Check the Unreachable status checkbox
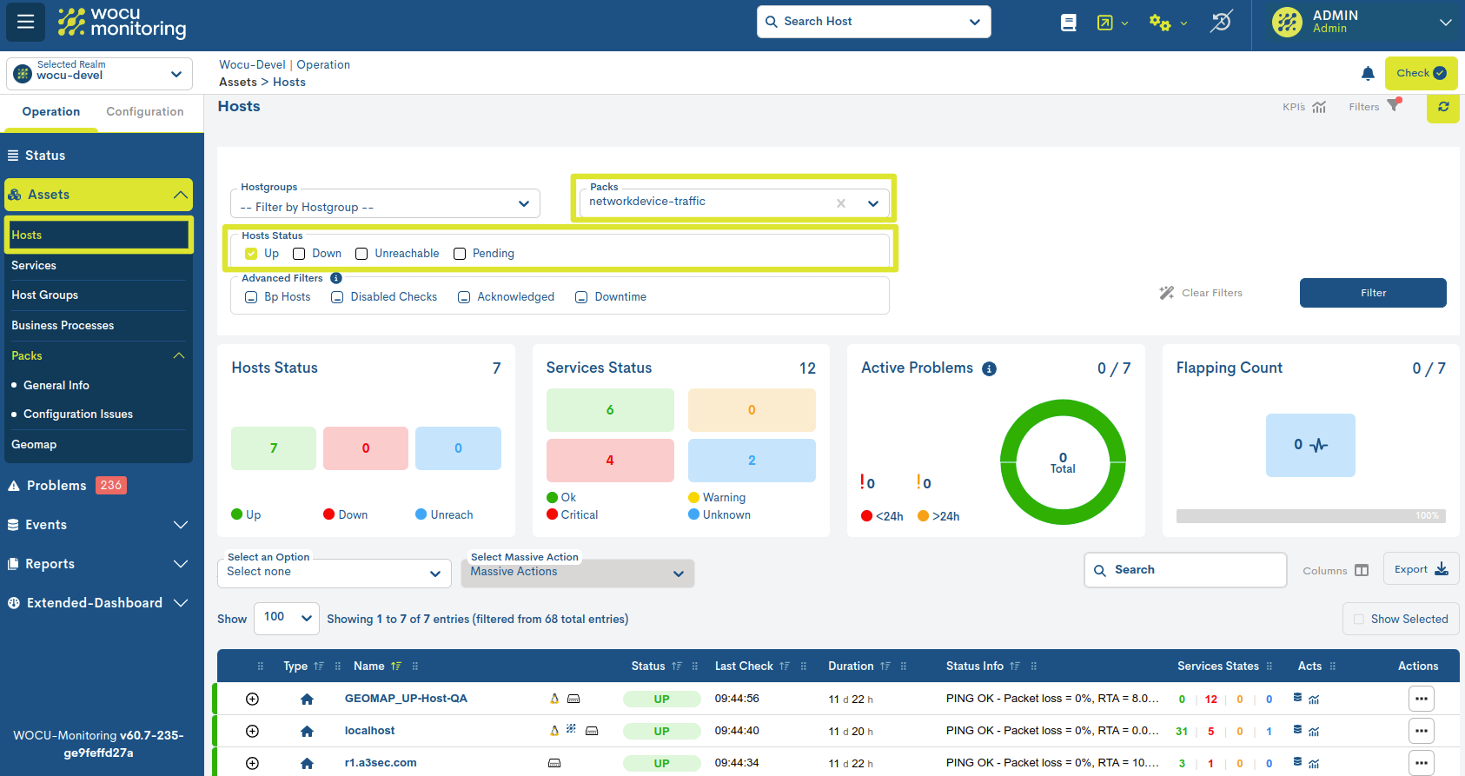The width and height of the screenshot is (1465, 776). (x=361, y=254)
